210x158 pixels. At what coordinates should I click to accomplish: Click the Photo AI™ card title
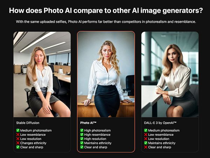point(88,123)
